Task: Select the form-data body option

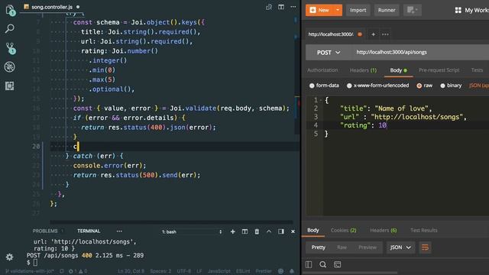Action: tap(312, 86)
